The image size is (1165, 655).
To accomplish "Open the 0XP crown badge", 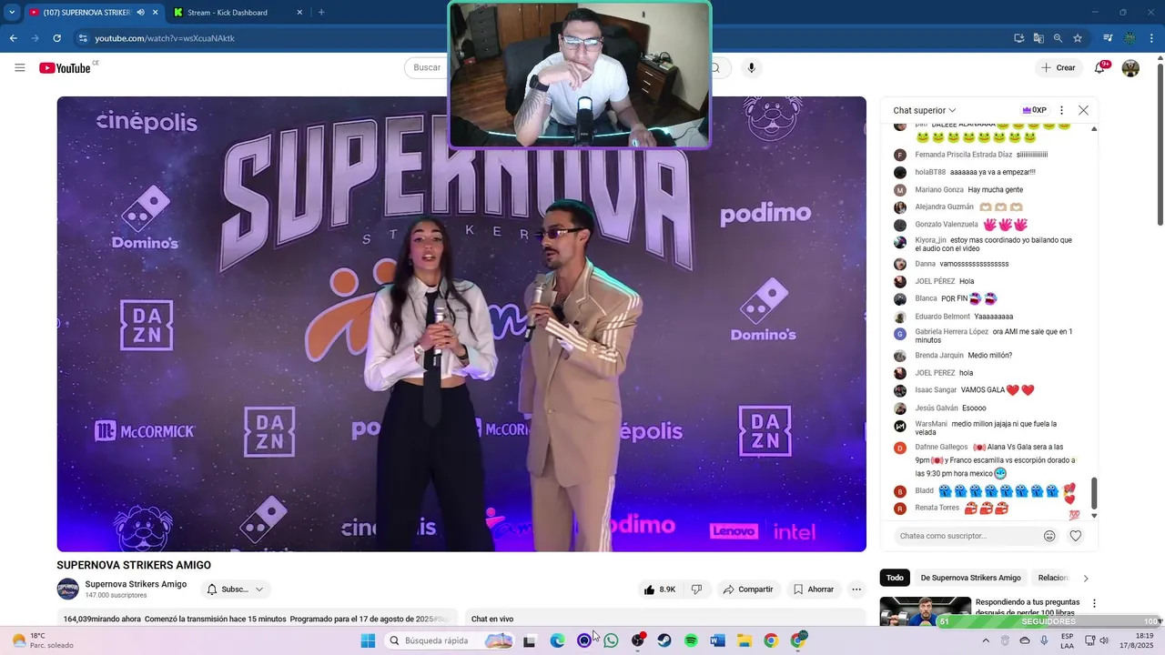I will coord(1034,110).
